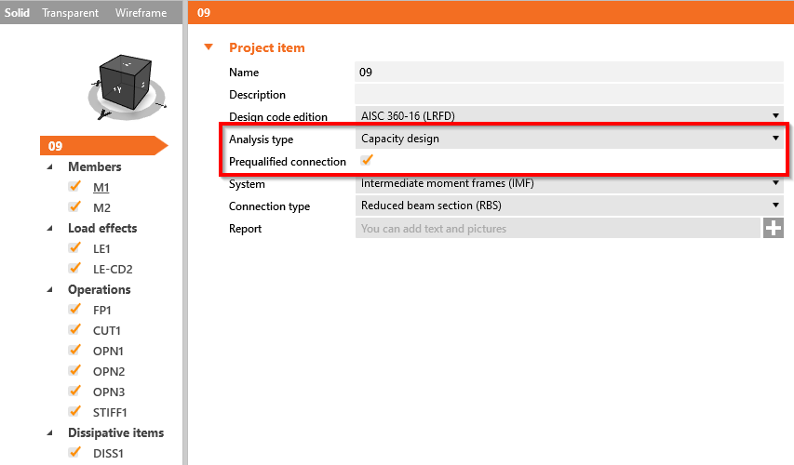Open the Design code edition dropdown
Image resolution: width=794 pixels, height=465 pixels.
[x=569, y=116]
